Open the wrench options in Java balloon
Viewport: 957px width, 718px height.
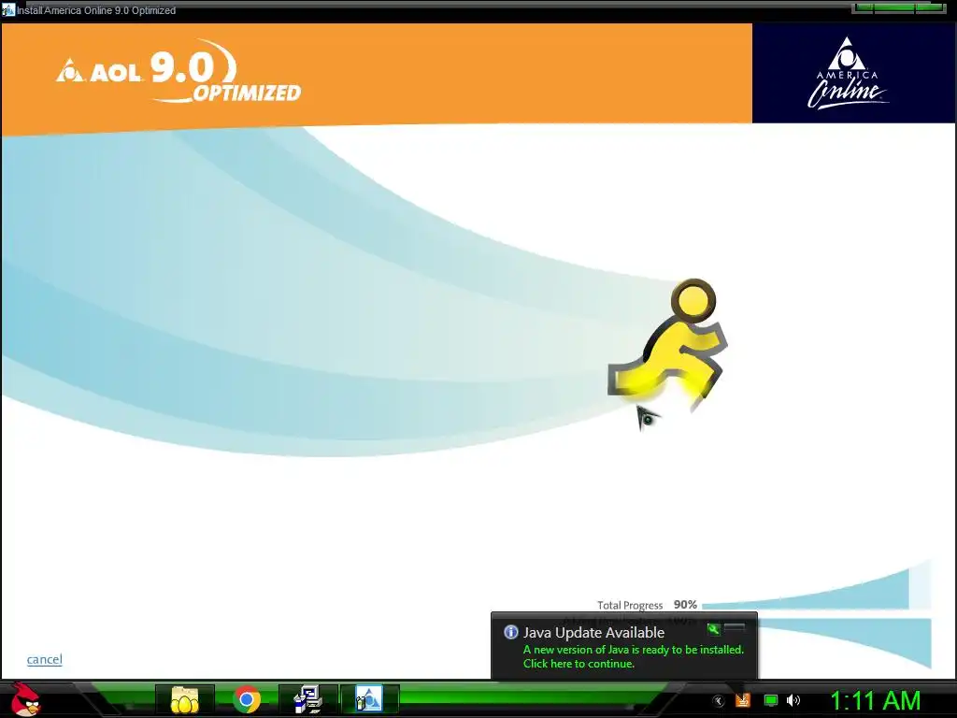point(713,629)
